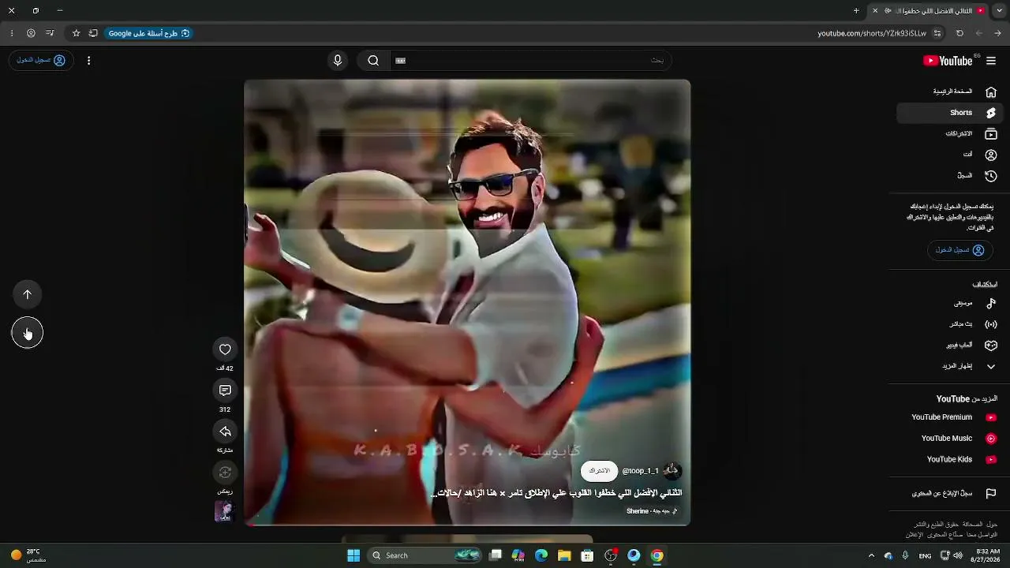Open YouTube settings three-dot menu

[x=88, y=61]
